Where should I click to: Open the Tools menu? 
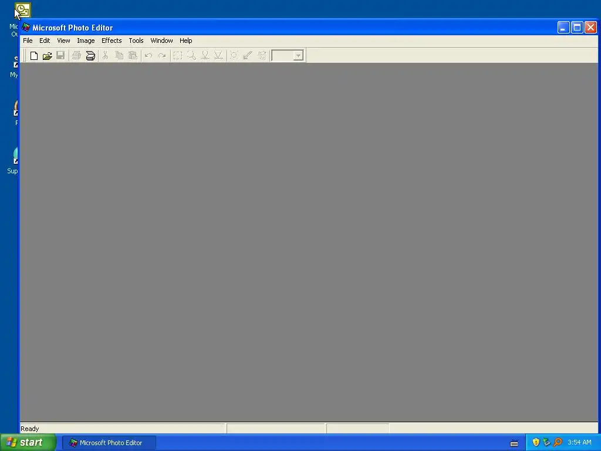136,41
